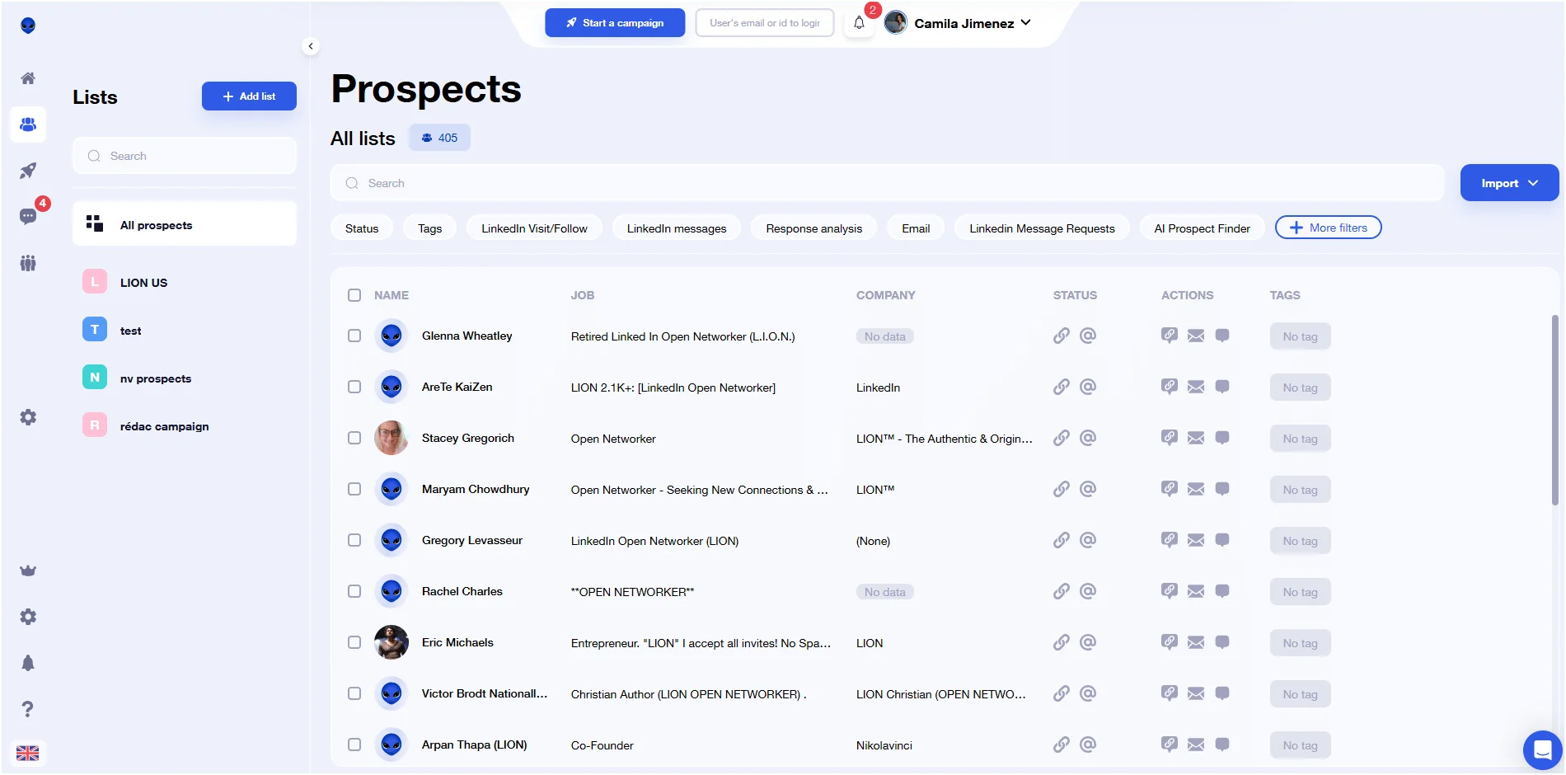The height and width of the screenshot is (775, 1566).
Task: Focus the prospects Search field
Action: 887,183
